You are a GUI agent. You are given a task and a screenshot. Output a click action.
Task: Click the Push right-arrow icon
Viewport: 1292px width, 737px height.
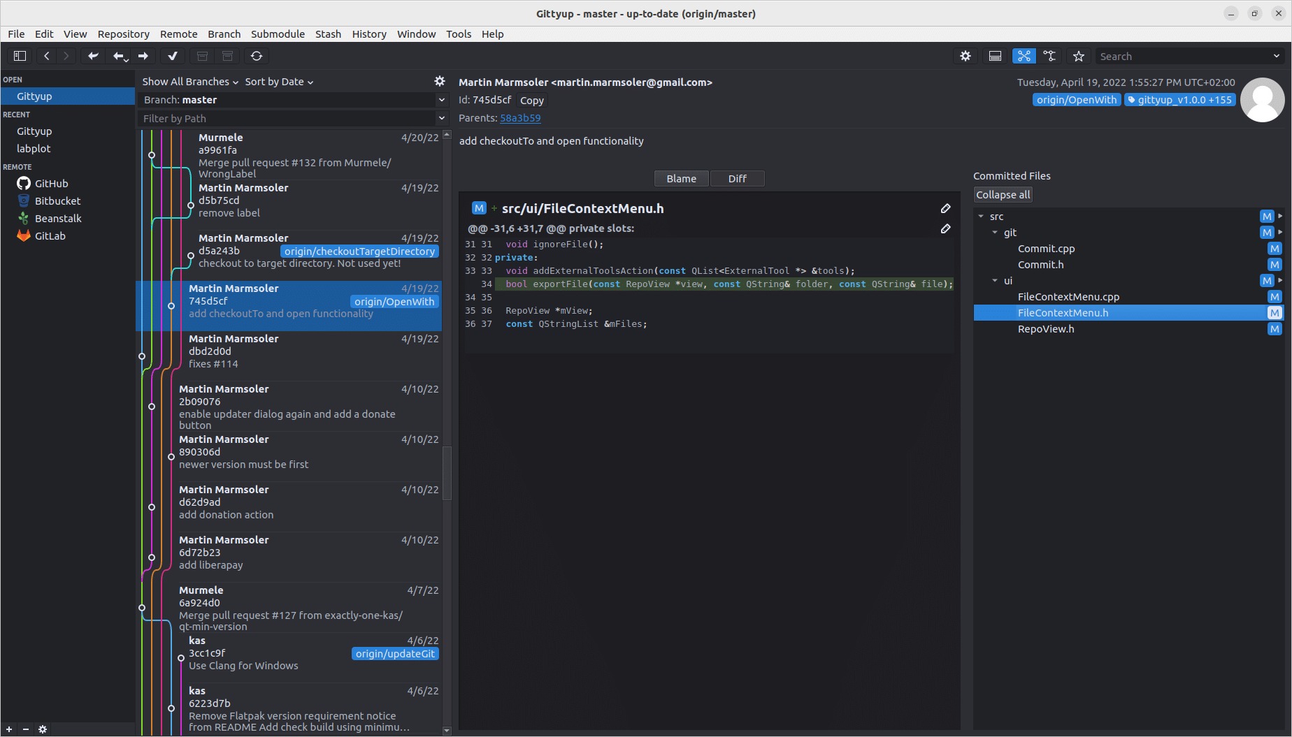pos(143,56)
